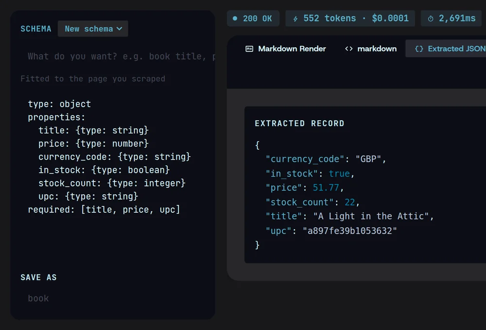Click the "stock_count": 22 JSON line
Viewport: 486px width, 330px height.
(x=312, y=202)
